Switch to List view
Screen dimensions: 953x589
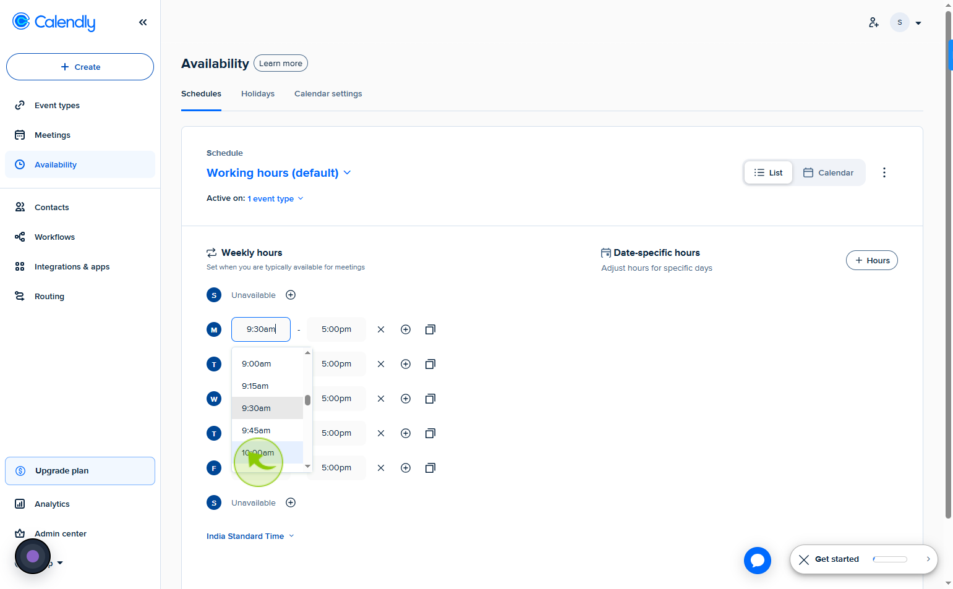point(768,172)
